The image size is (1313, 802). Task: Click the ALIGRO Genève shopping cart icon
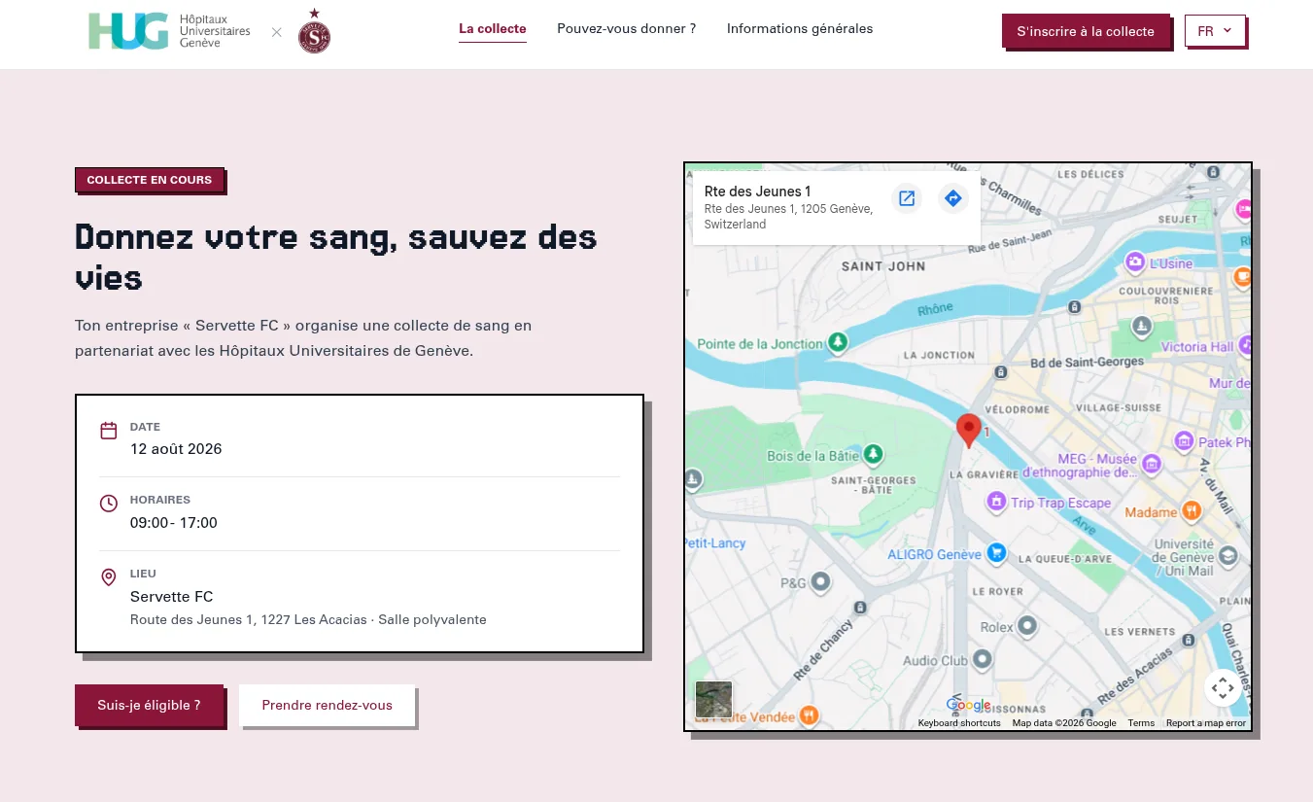pos(996,553)
